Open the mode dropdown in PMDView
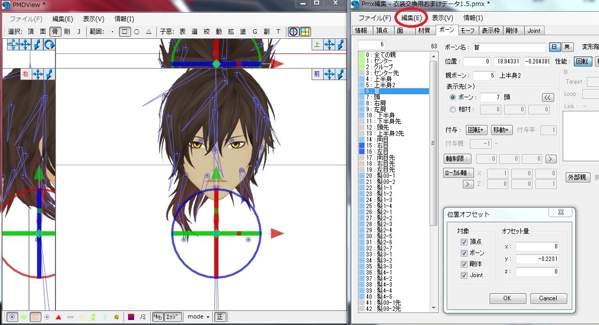The width and height of the screenshot is (599, 325). (198, 316)
